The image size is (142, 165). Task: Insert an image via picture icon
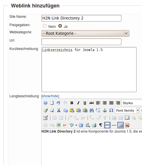pyautogui.click(x=59, y=125)
